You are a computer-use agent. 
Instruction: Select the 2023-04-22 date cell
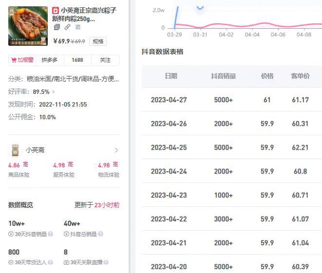(x=169, y=219)
